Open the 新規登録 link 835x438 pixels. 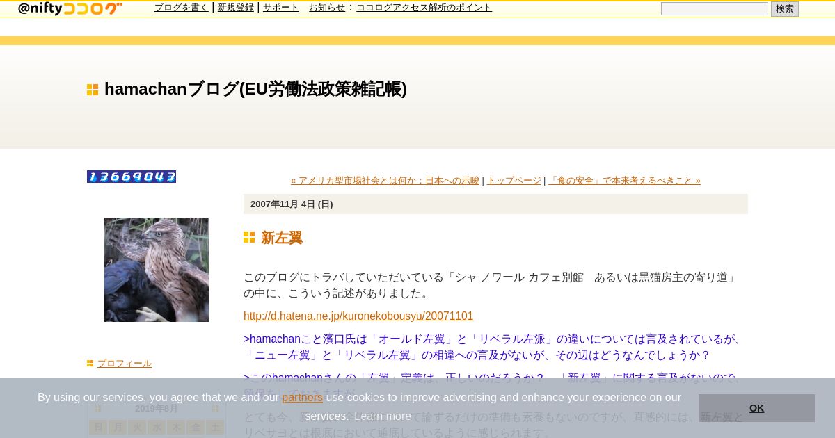pyautogui.click(x=236, y=8)
